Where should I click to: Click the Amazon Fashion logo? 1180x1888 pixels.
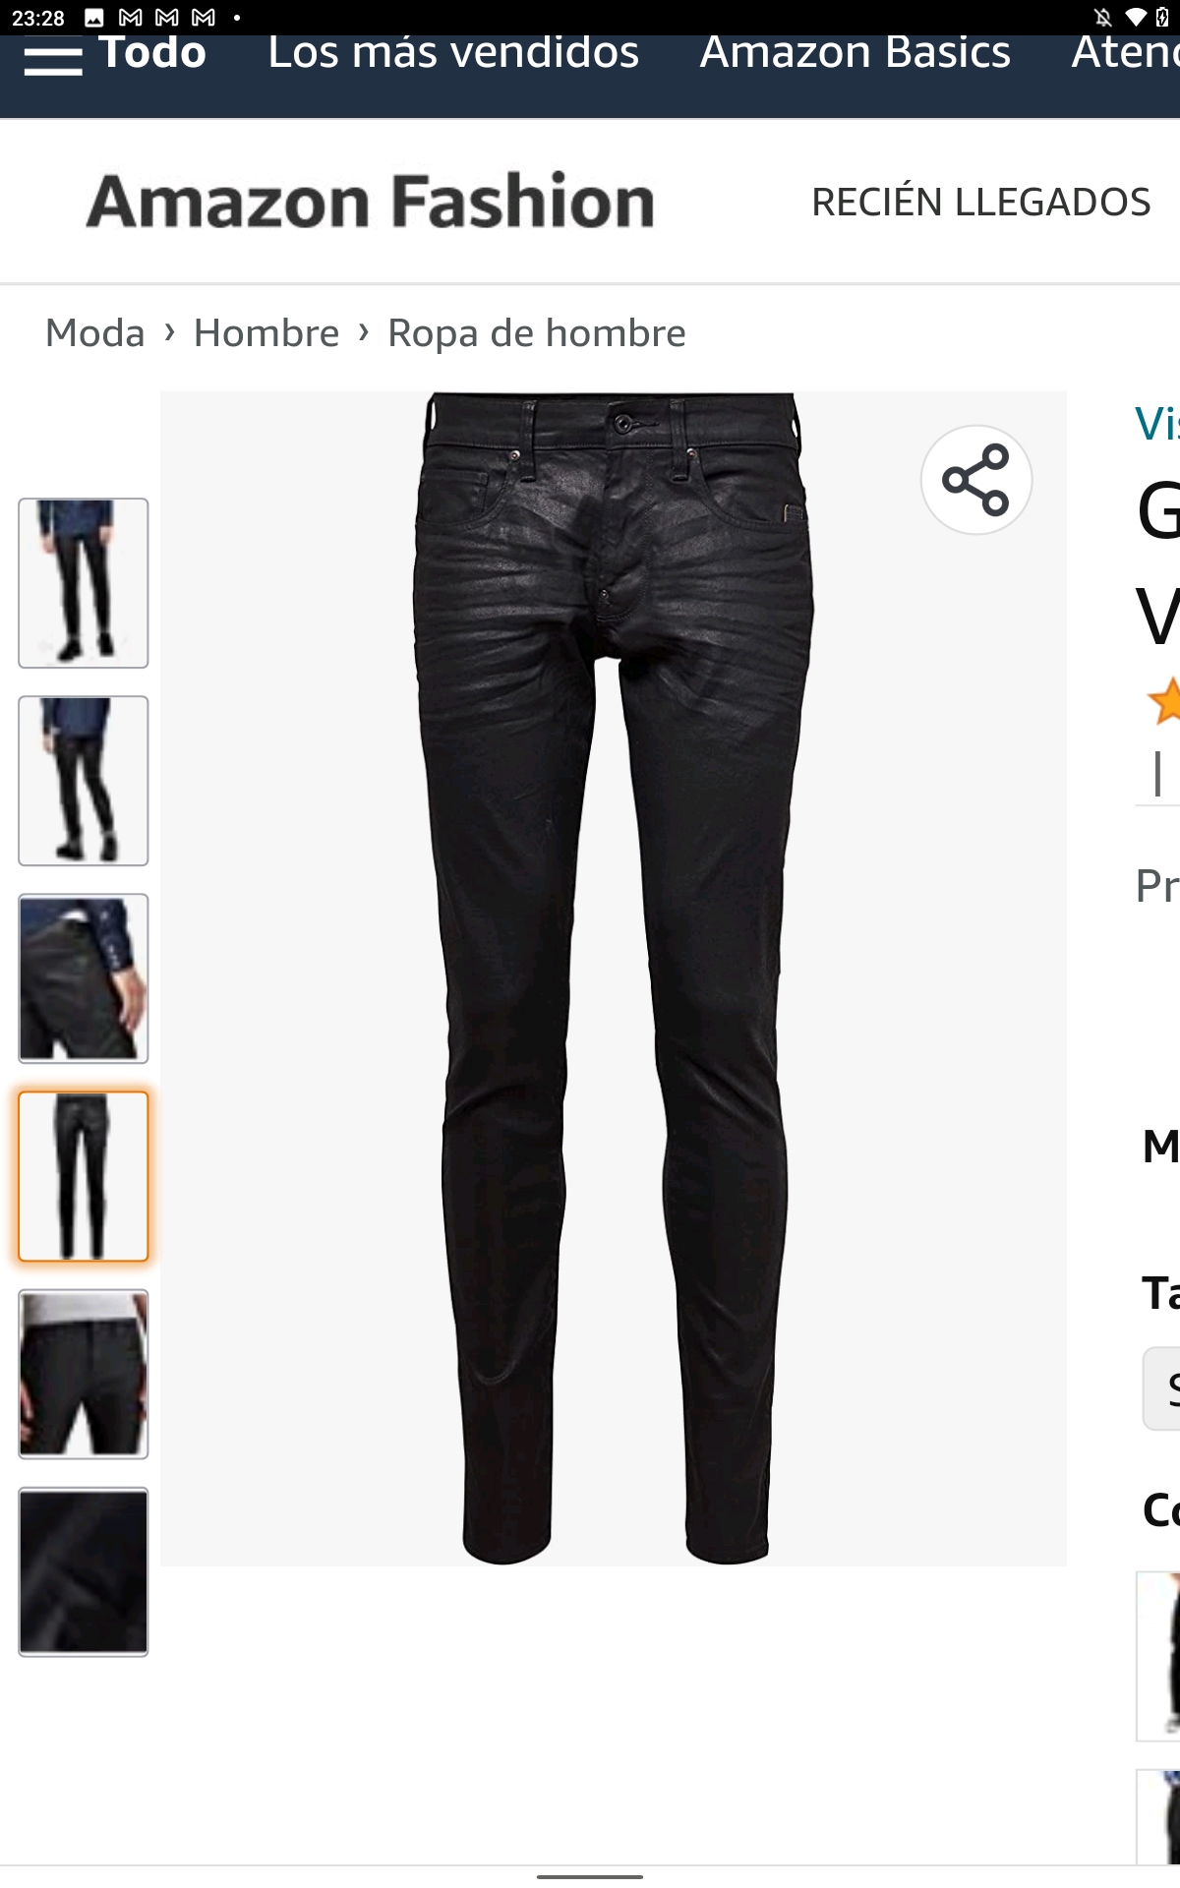click(x=371, y=202)
